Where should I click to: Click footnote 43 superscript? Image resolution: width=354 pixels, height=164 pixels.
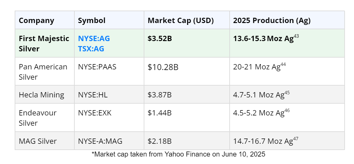[x=296, y=36]
